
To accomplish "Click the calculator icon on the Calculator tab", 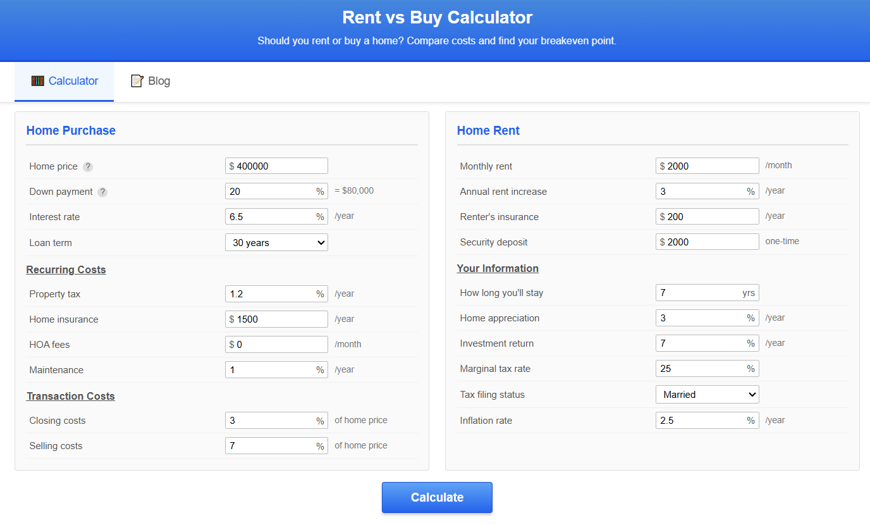I will tap(38, 80).
